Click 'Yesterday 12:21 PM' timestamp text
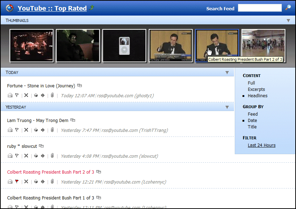The width and height of the screenshot is (296, 209). tap(81, 182)
